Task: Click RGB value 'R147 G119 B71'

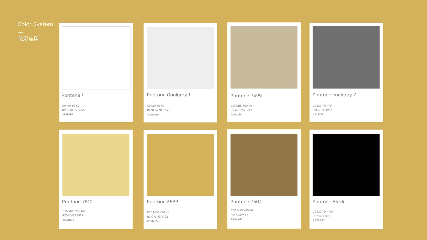Action: tap(240, 215)
